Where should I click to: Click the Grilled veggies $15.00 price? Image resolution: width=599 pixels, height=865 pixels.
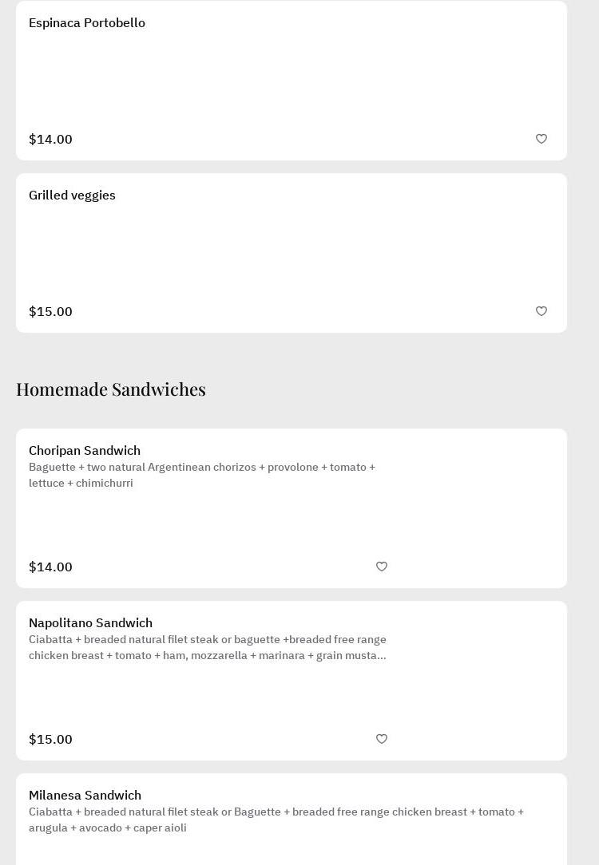[50, 312]
